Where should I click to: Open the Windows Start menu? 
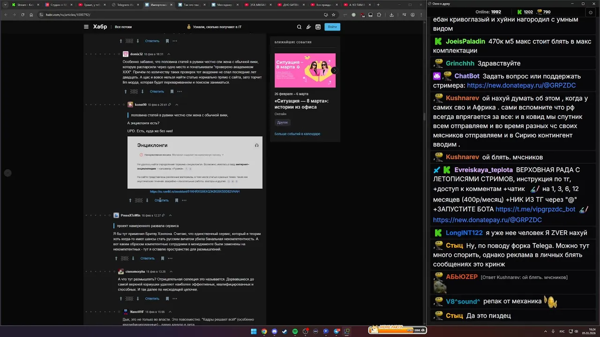(x=254, y=331)
